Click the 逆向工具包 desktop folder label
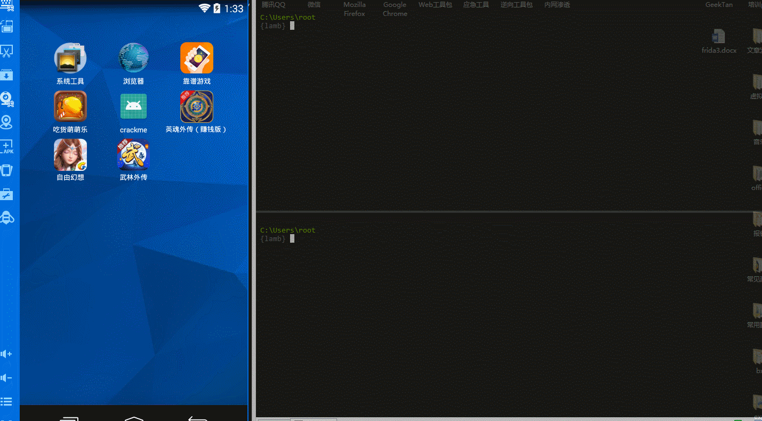The image size is (762, 421). point(517,5)
